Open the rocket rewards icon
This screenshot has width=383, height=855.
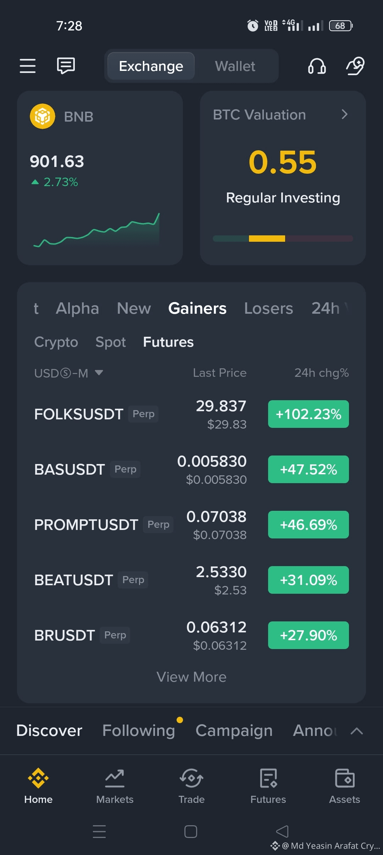355,66
